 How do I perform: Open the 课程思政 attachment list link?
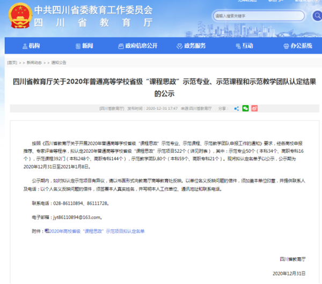pos(97,231)
